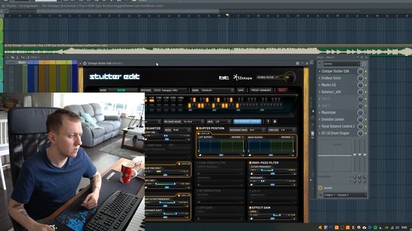Open the Bank dropdown set to Default
The width and height of the screenshot is (412, 231).
click(213, 90)
